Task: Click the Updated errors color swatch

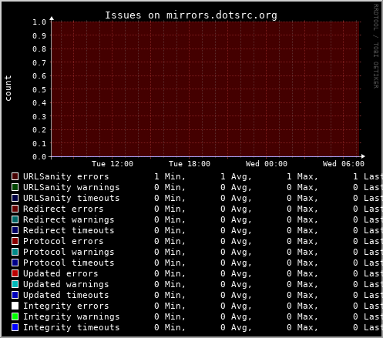Action: (x=15, y=273)
